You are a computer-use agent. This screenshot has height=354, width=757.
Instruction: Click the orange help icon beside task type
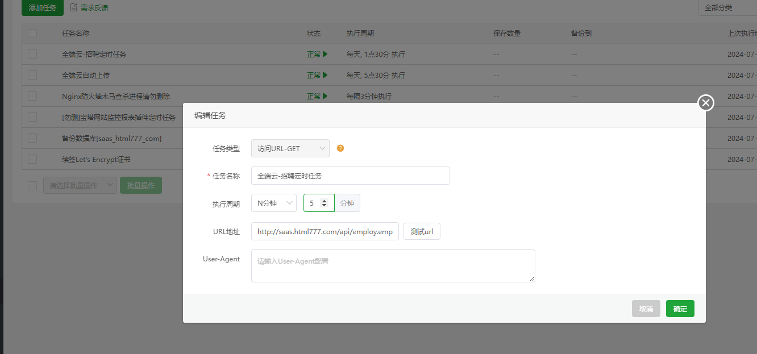coord(340,148)
